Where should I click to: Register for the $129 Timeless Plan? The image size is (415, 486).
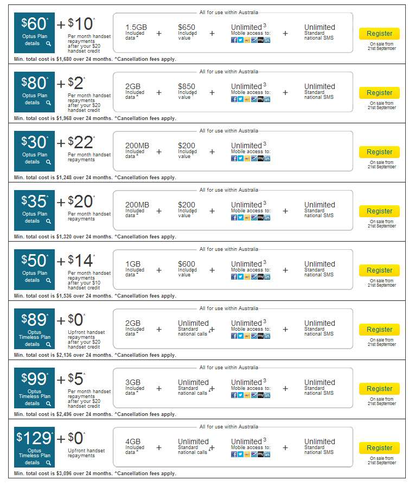click(x=379, y=448)
